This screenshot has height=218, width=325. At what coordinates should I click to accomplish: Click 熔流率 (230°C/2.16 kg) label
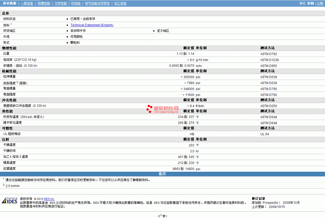20,60
